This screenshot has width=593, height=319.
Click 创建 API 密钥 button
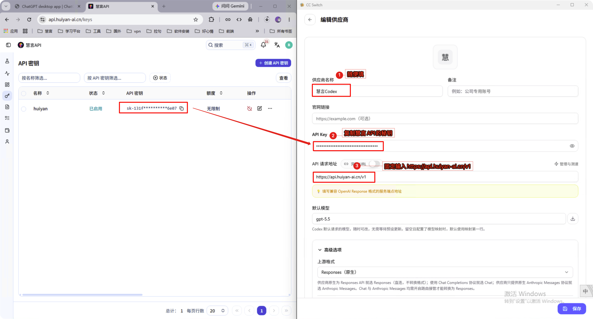[273, 63]
